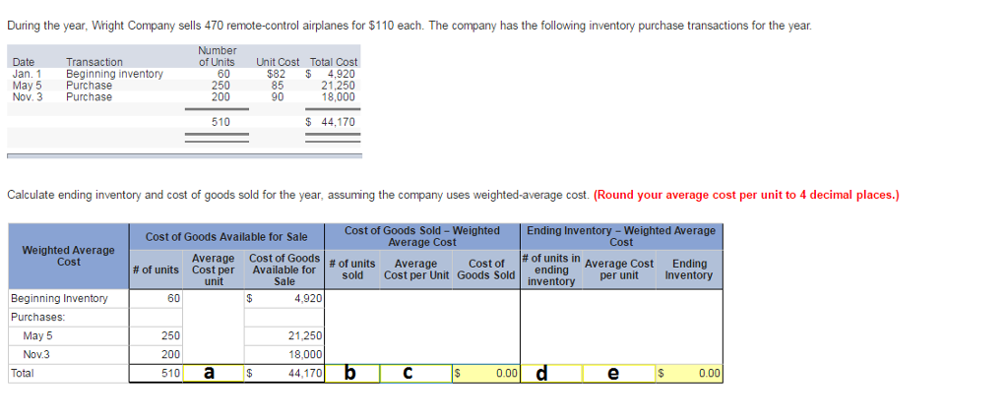Click the total cost available cell showing 44,170
Screen dimensions: 1008x418
284,373
